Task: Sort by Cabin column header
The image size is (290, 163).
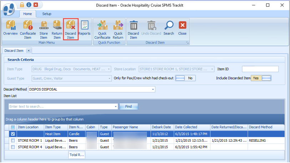Action: pyautogui.click(x=92, y=127)
